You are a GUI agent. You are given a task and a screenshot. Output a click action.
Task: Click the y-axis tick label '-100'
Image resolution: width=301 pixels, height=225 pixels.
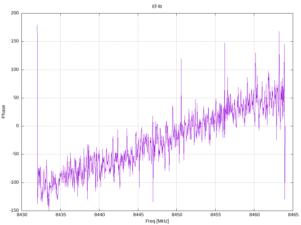(14, 182)
